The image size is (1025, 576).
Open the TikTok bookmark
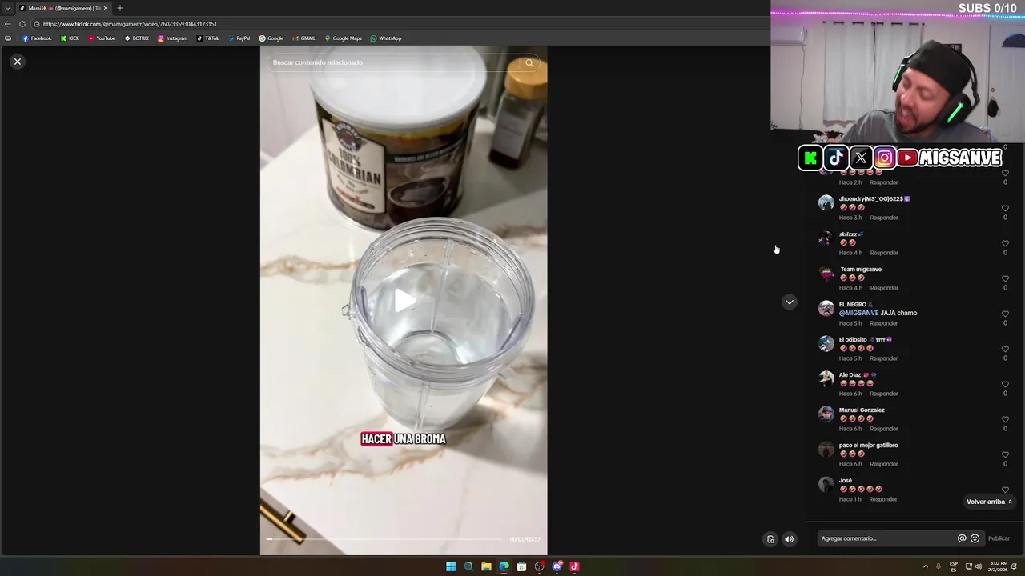(208, 38)
